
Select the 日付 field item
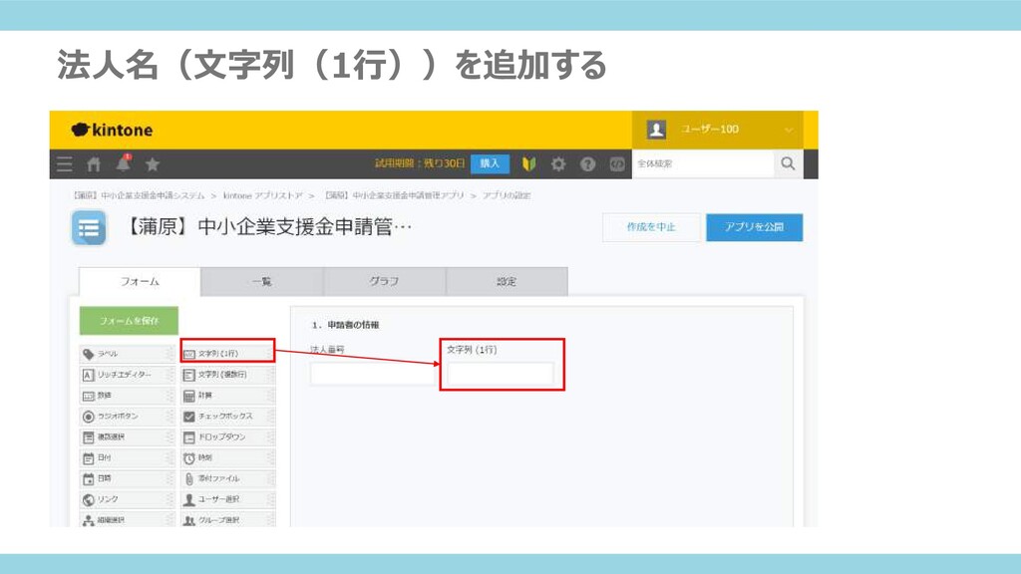point(127,458)
